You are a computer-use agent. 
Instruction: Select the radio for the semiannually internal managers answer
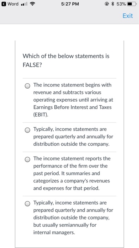point(28,204)
